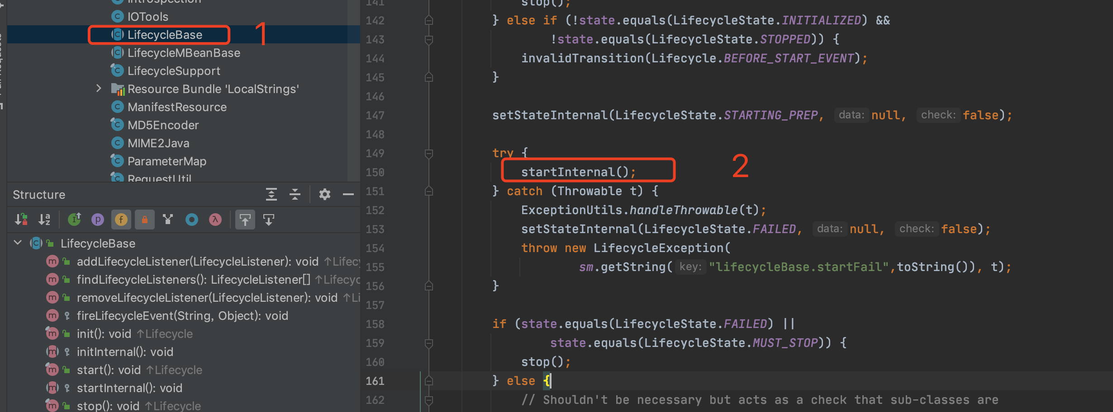The image size is (1113, 412).
Task: Open MIME2Java class file
Action: [158, 143]
